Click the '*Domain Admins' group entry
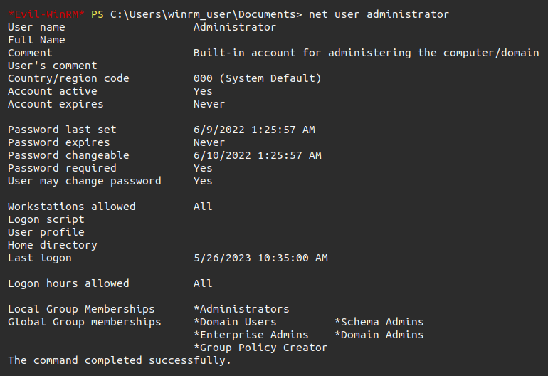 (379, 335)
